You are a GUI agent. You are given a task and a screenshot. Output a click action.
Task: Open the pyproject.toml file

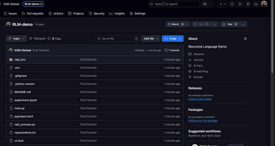coord(24,117)
